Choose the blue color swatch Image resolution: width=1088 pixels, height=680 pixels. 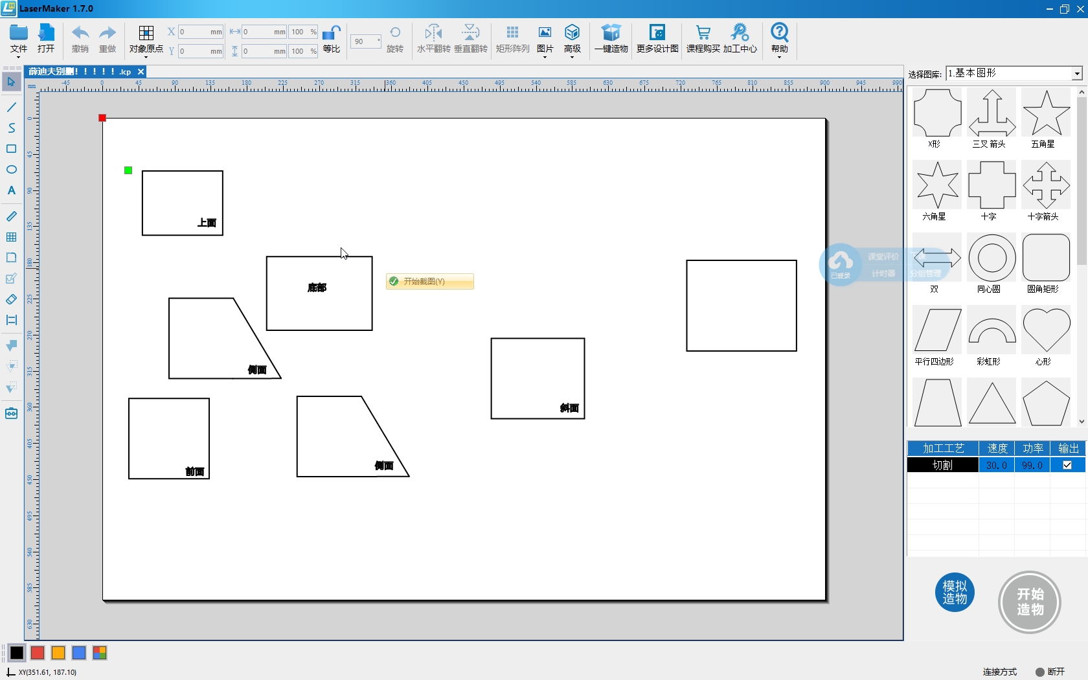click(79, 653)
